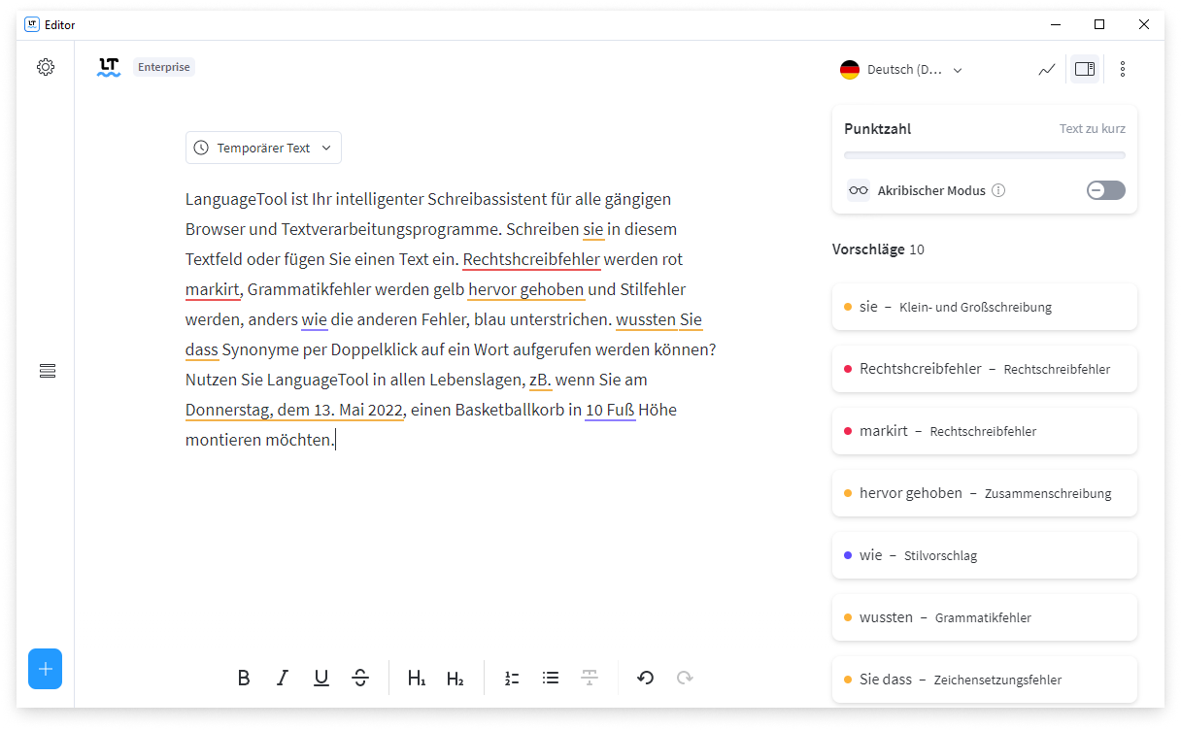1181x730 pixels.
Task: Open the 'sie' Klein- und Großschreibung suggestion
Action: click(x=985, y=307)
